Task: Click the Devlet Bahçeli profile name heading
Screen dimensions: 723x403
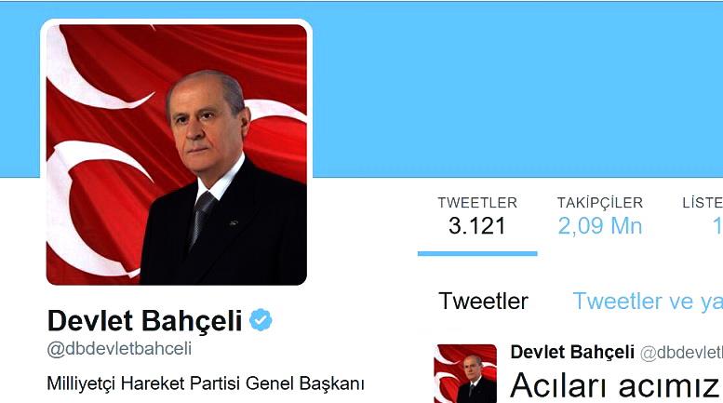Action: tap(145, 320)
